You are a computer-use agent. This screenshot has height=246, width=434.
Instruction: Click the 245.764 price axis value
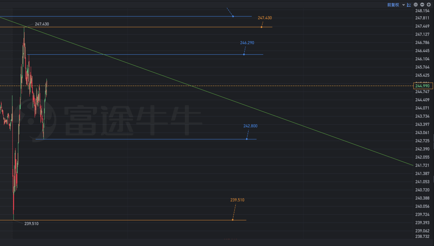(422, 67)
